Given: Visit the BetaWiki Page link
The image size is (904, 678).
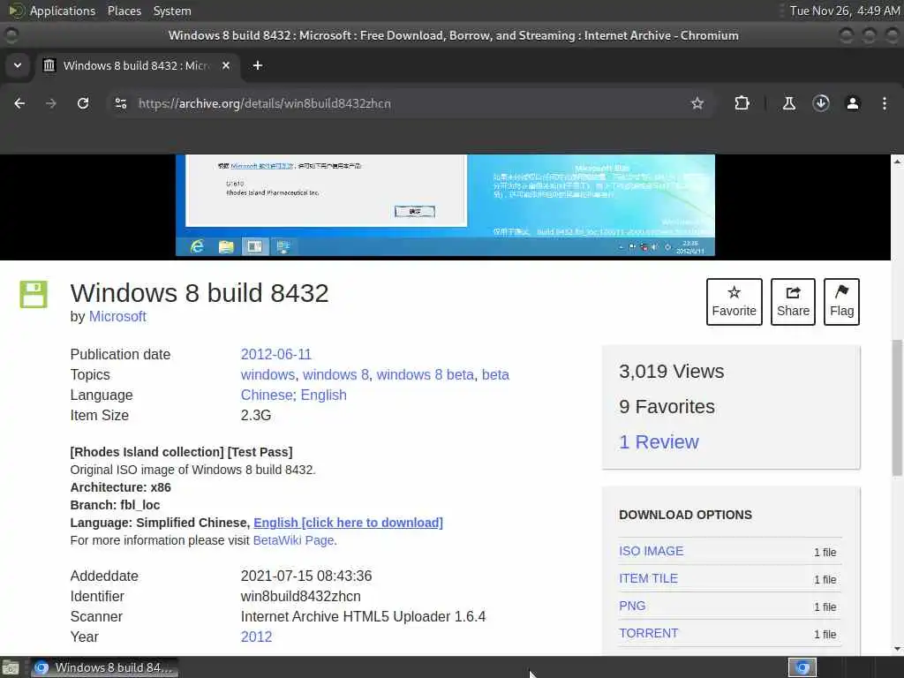Looking at the screenshot, I should [x=293, y=540].
